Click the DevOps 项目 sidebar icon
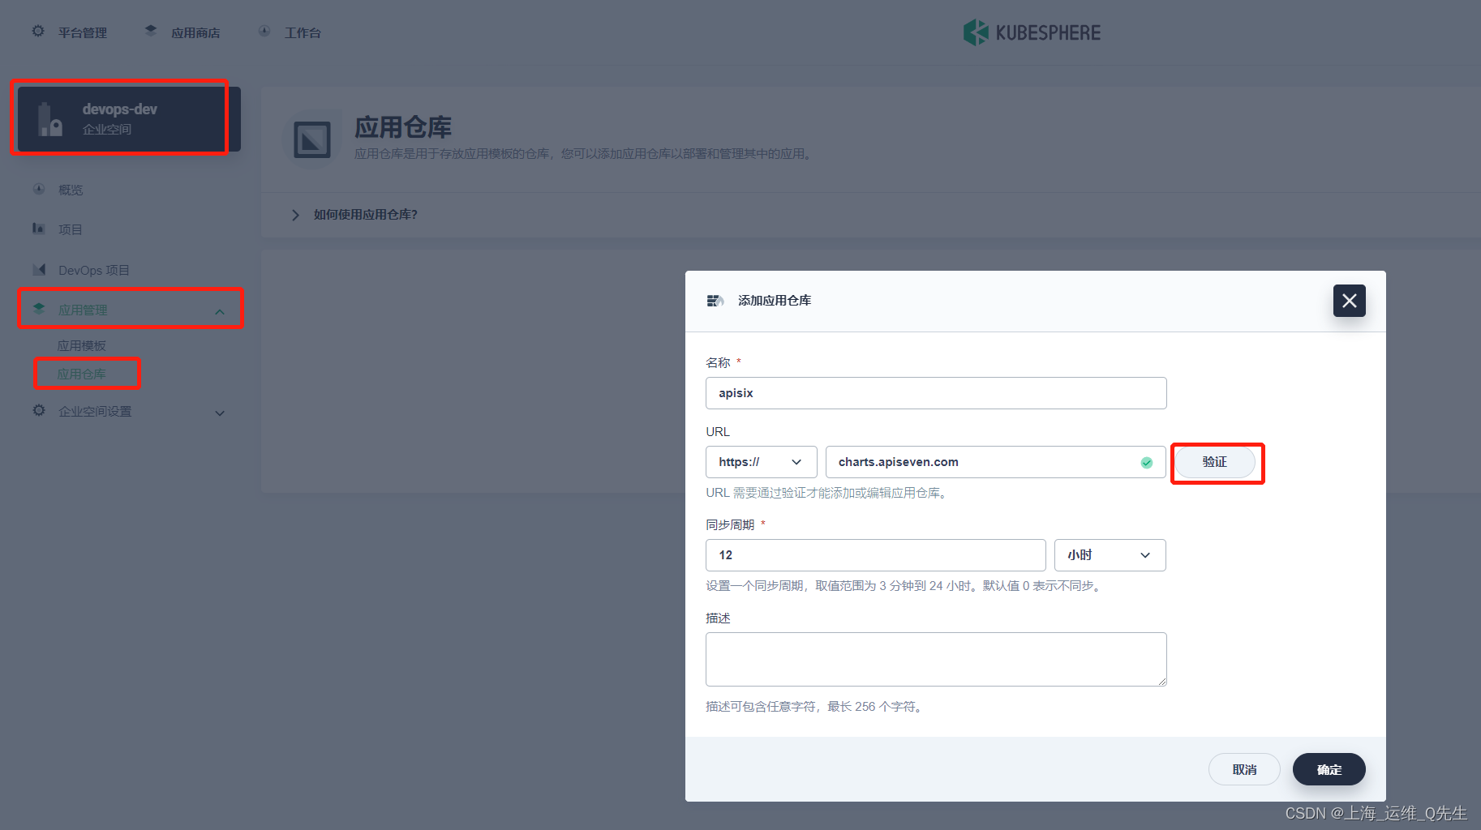 (x=39, y=269)
